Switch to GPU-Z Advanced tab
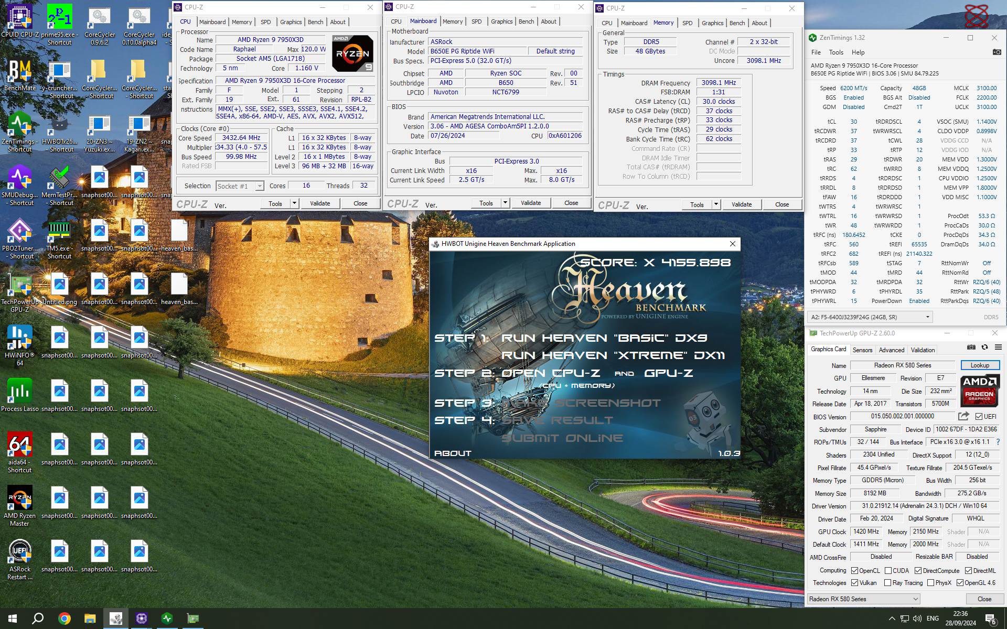 [892, 350]
